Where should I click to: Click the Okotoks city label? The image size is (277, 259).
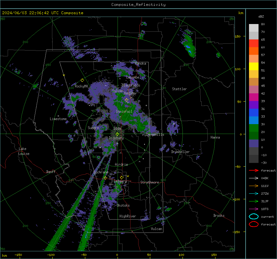(x=123, y=205)
